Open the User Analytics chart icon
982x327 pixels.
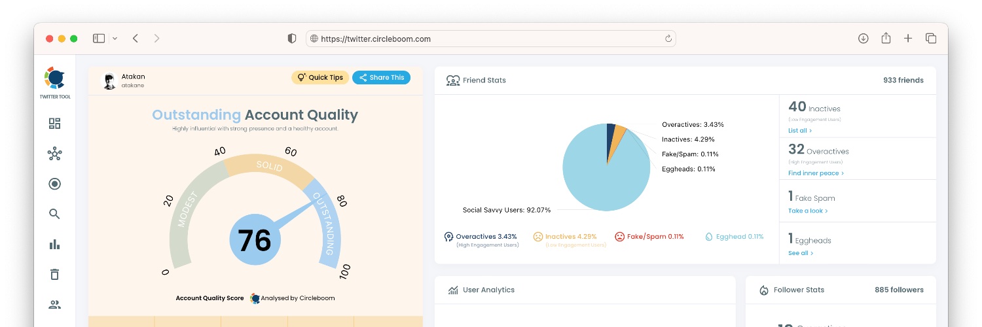tap(453, 290)
